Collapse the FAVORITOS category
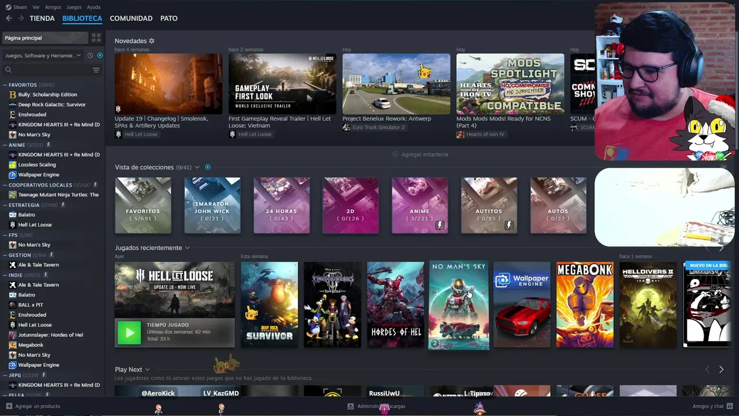Screen dimensions: 739x416 tap(5, 85)
